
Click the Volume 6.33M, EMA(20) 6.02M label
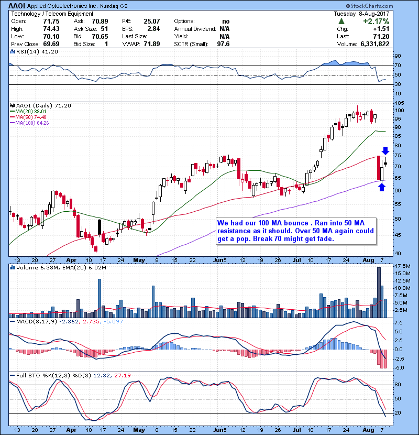(x=61, y=268)
